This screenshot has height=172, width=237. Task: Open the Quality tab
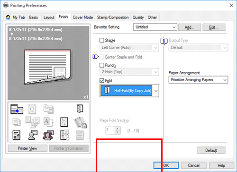click(x=138, y=17)
